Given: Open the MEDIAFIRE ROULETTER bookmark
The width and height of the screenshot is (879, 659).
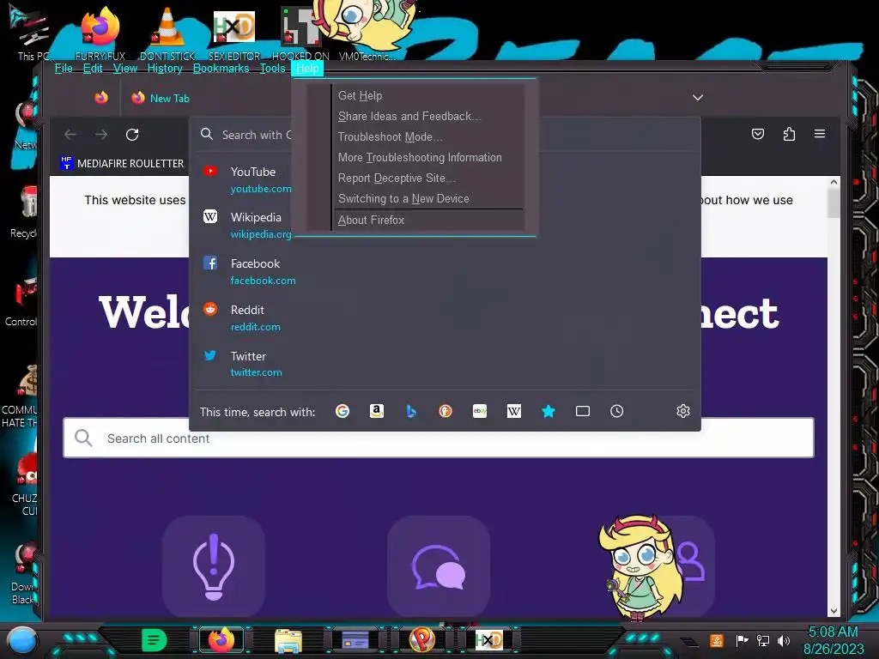Looking at the screenshot, I should pyautogui.click(x=122, y=164).
